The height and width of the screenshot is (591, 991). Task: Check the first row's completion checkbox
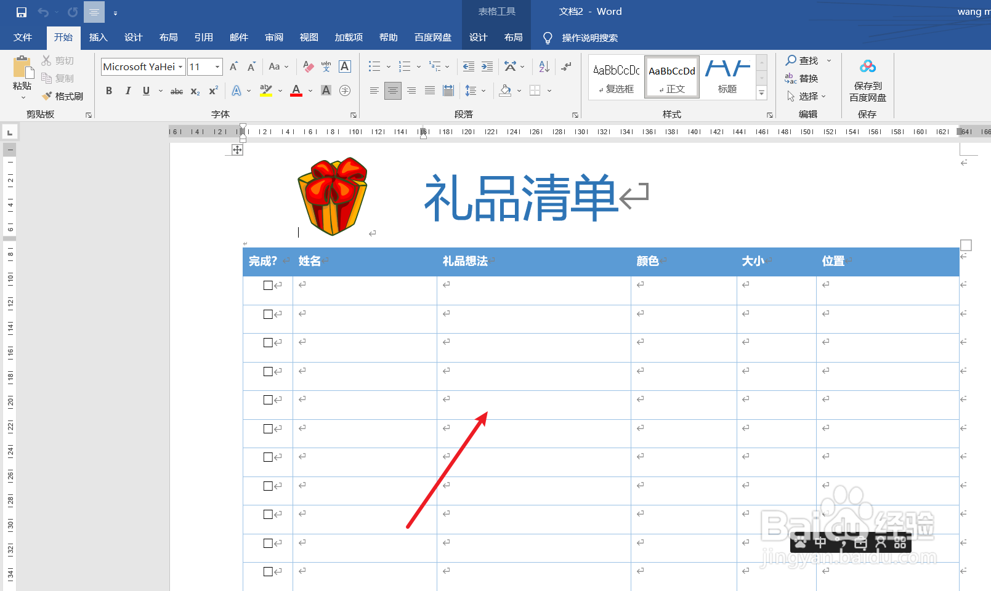click(268, 285)
